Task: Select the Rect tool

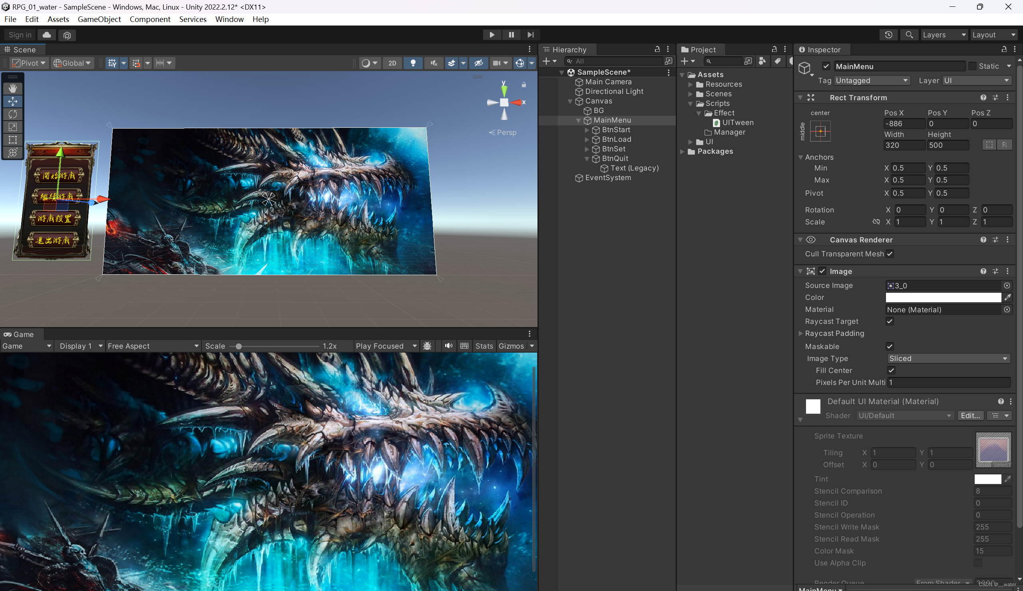Action: pyautogui.click(x=12, y=140)
